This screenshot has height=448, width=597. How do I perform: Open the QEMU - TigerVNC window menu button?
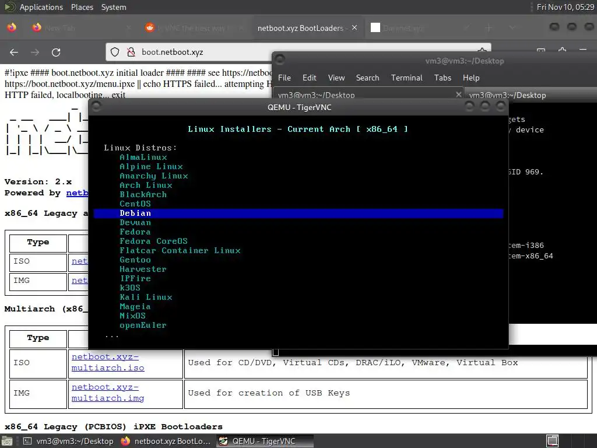point(96,107)
